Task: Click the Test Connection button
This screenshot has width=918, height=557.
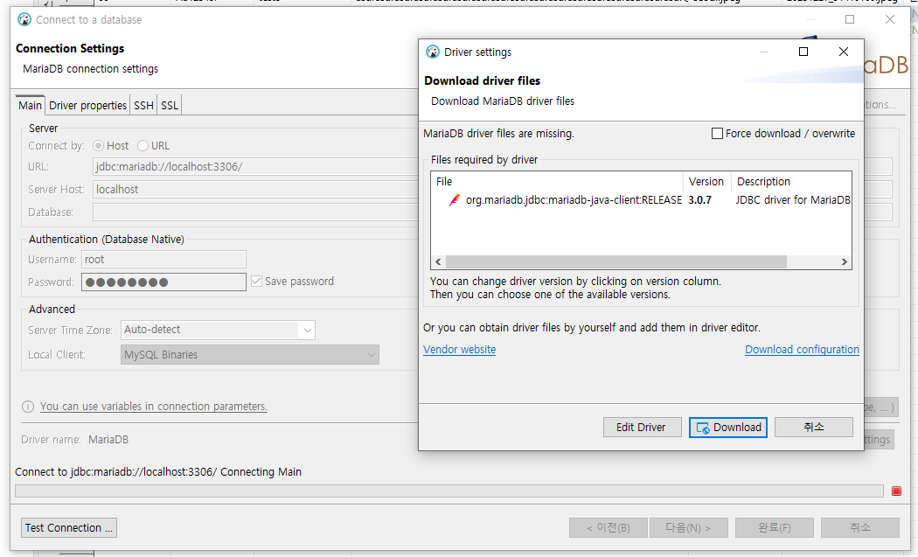Action: point(69,528)
